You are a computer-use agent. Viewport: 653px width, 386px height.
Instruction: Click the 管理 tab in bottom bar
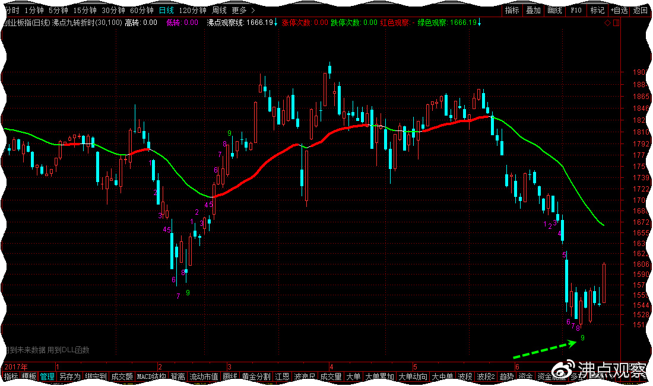(47, 377)
